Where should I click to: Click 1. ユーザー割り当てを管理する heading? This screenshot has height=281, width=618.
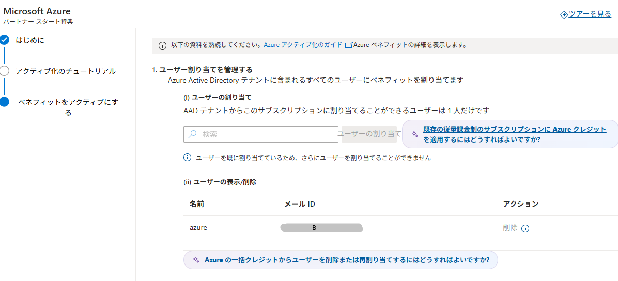[x=202, y=70]
